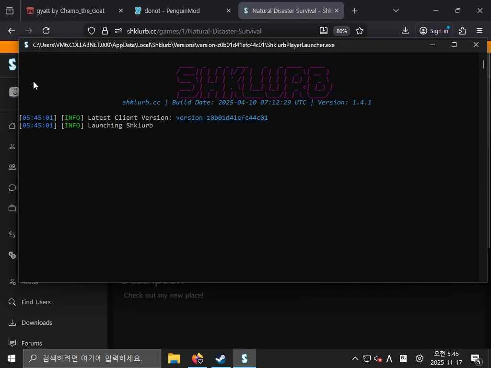Click the version-z0b01d41efc44c01 link in console

pos(222,118)
